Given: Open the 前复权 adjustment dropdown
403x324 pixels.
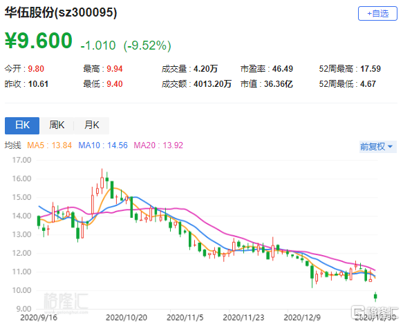Looking at the screenshot, I should (378, 147).
